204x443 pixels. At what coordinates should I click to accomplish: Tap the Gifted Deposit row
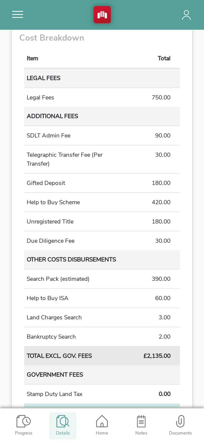[x=102, y=183]
